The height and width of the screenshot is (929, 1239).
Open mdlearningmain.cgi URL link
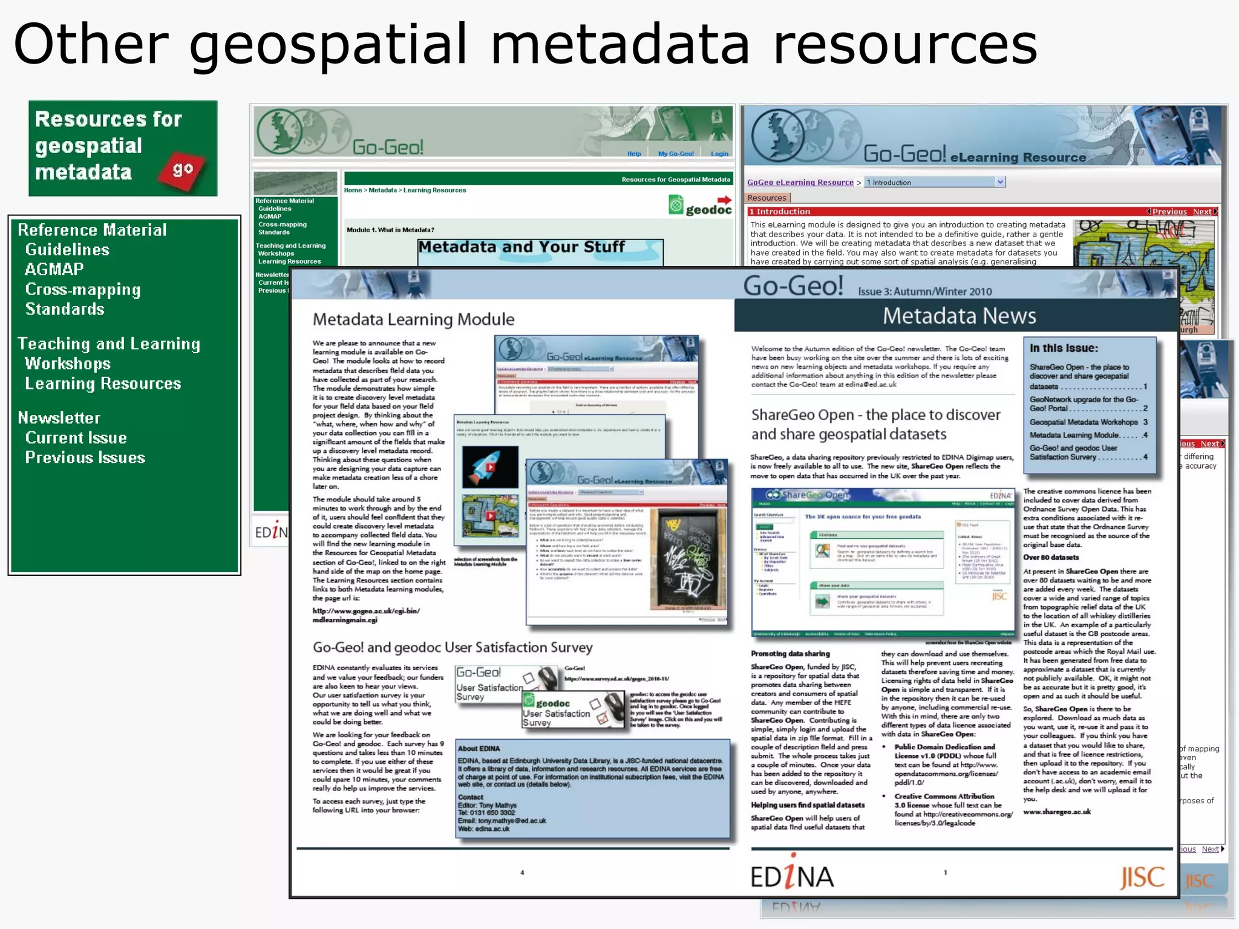pos(365,615)
